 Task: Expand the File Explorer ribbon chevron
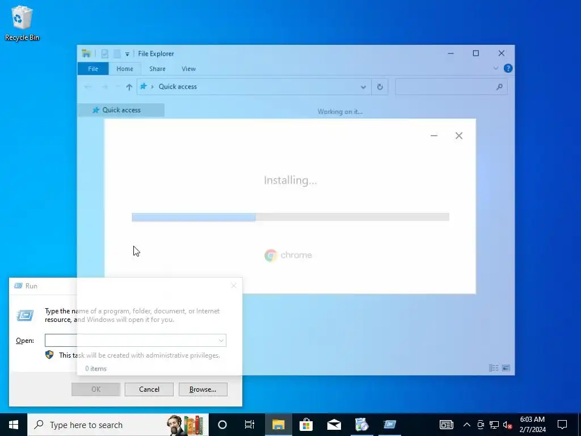[x=496, y=68]
